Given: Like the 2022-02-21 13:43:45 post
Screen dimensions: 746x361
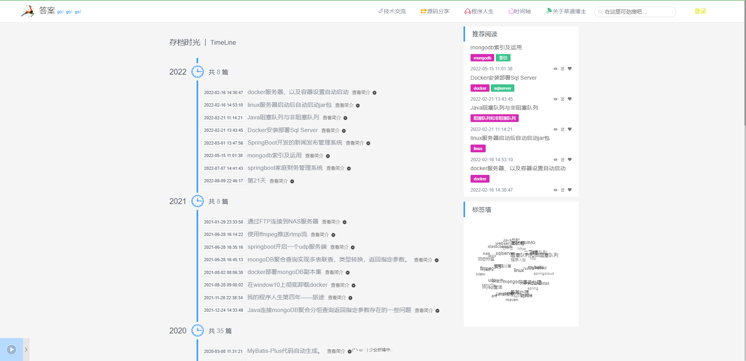Looking at the screenshot, I should (570, 99).
